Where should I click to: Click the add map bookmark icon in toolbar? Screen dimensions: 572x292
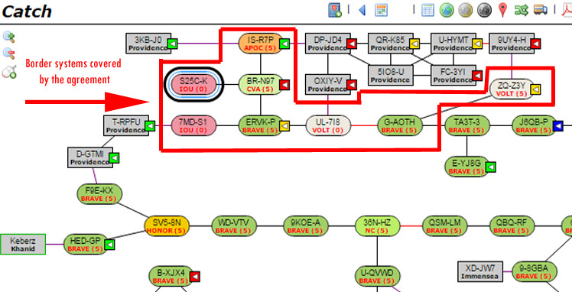coord(334,10)
